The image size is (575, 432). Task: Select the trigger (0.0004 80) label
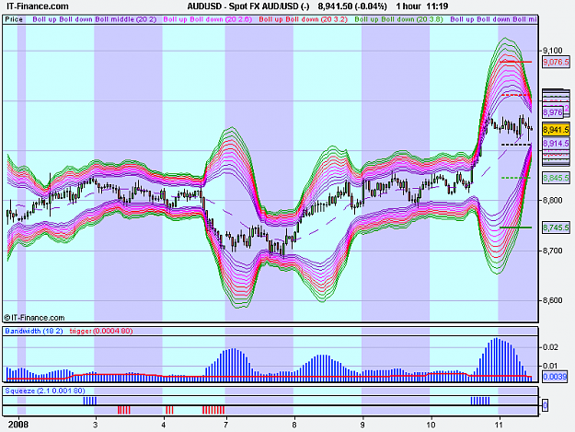pos(101,331)
